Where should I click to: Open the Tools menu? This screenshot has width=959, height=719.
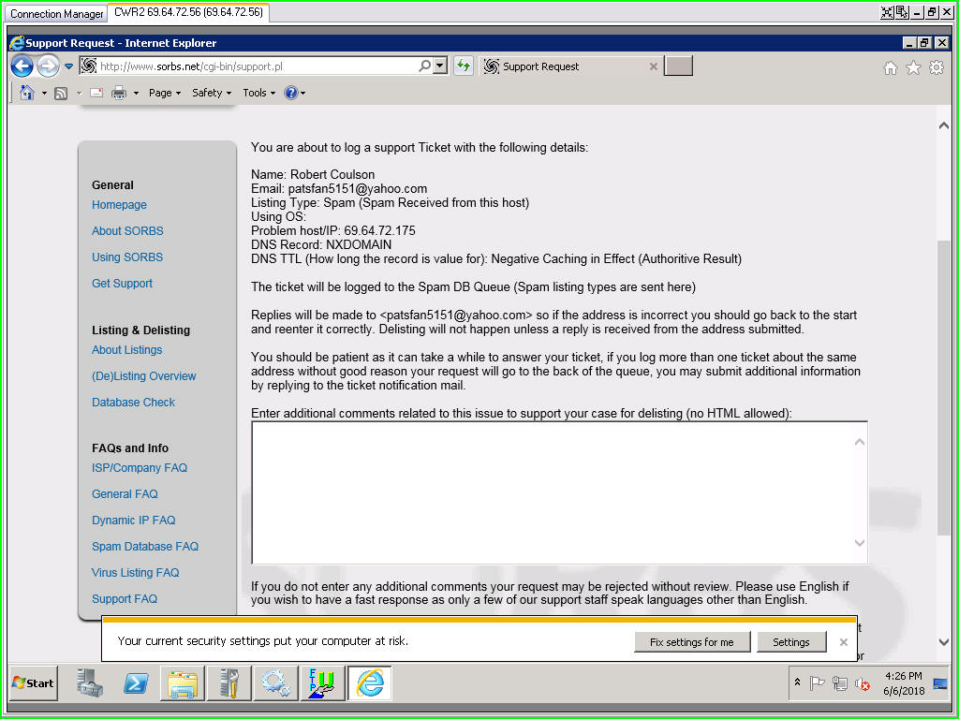click(x=258, y=93)
